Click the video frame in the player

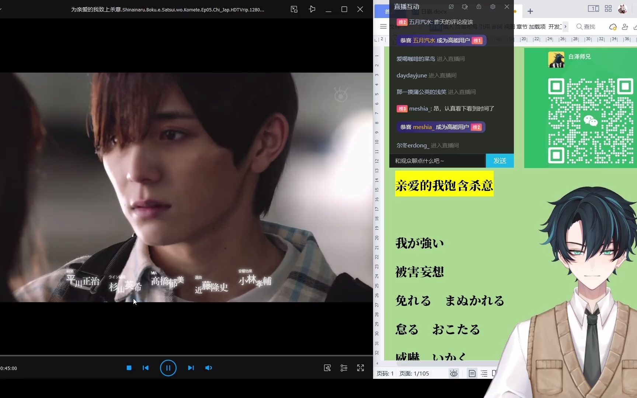[186, 187]
